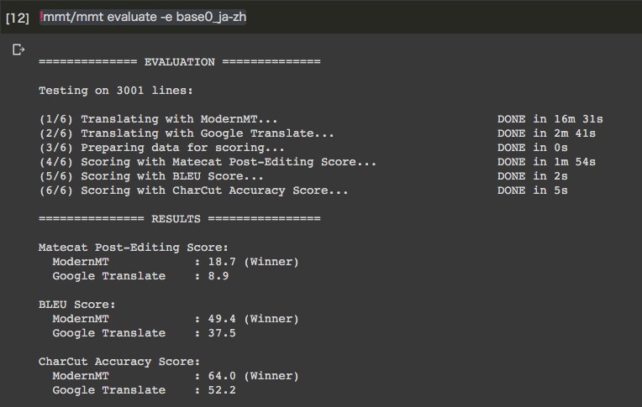The image size is (642, 407).
Task: Click 'DONE in 2s' status
Action: click(532, 177)
